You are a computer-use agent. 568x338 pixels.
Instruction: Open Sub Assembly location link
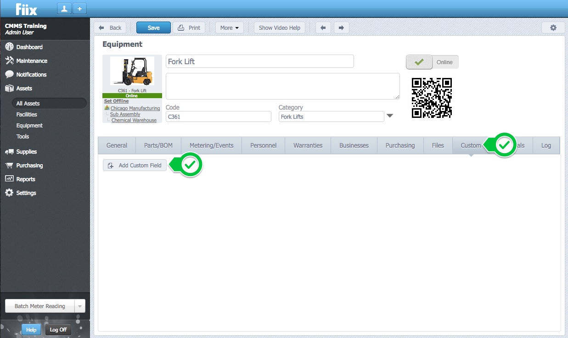(x=125, y=114)
